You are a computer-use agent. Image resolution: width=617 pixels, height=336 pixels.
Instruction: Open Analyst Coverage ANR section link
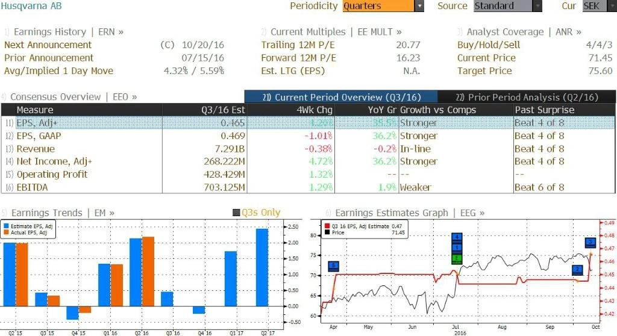point(524,32)
